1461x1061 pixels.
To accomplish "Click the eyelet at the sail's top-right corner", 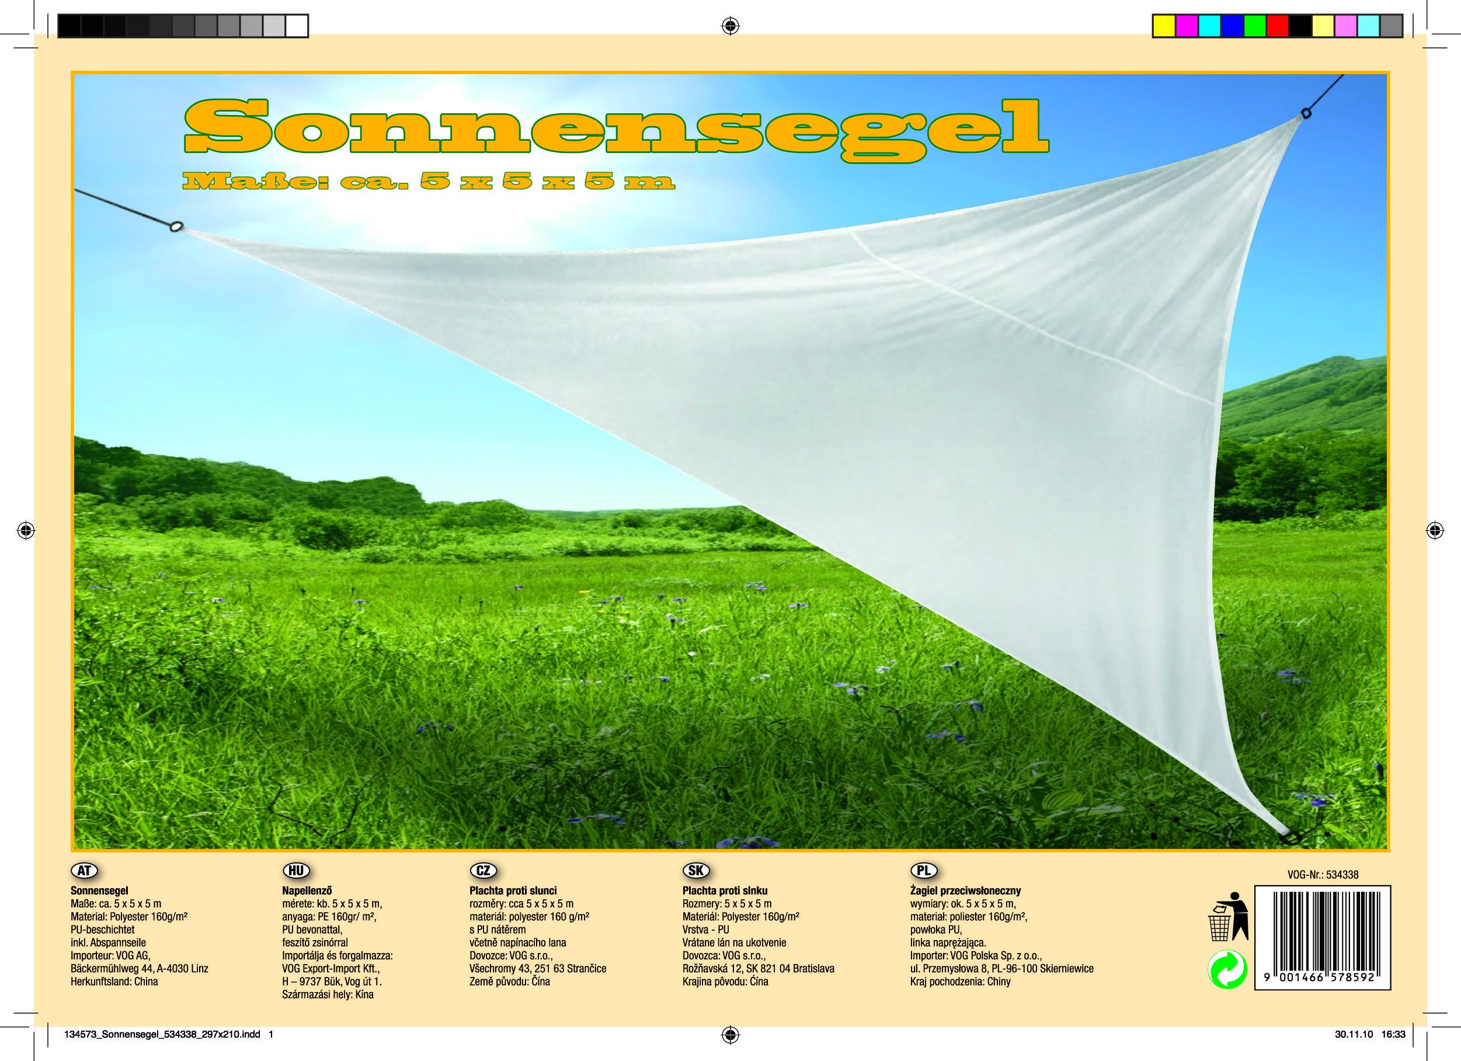I will tap(1306, 114).
